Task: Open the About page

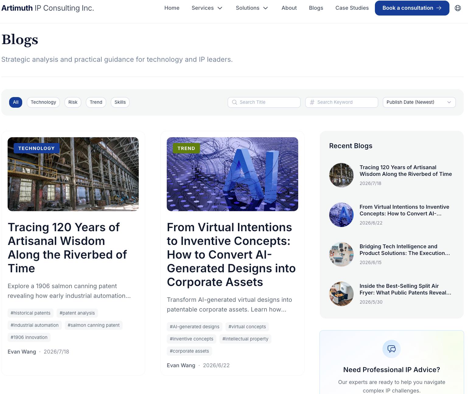Action: [289, 8]
